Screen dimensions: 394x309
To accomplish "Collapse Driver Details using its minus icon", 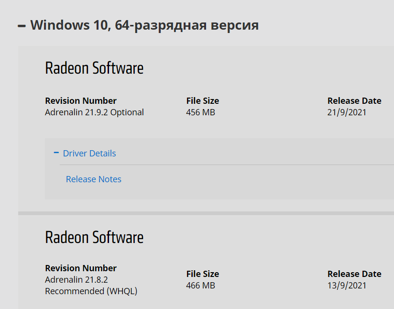I will coord(56,153).
